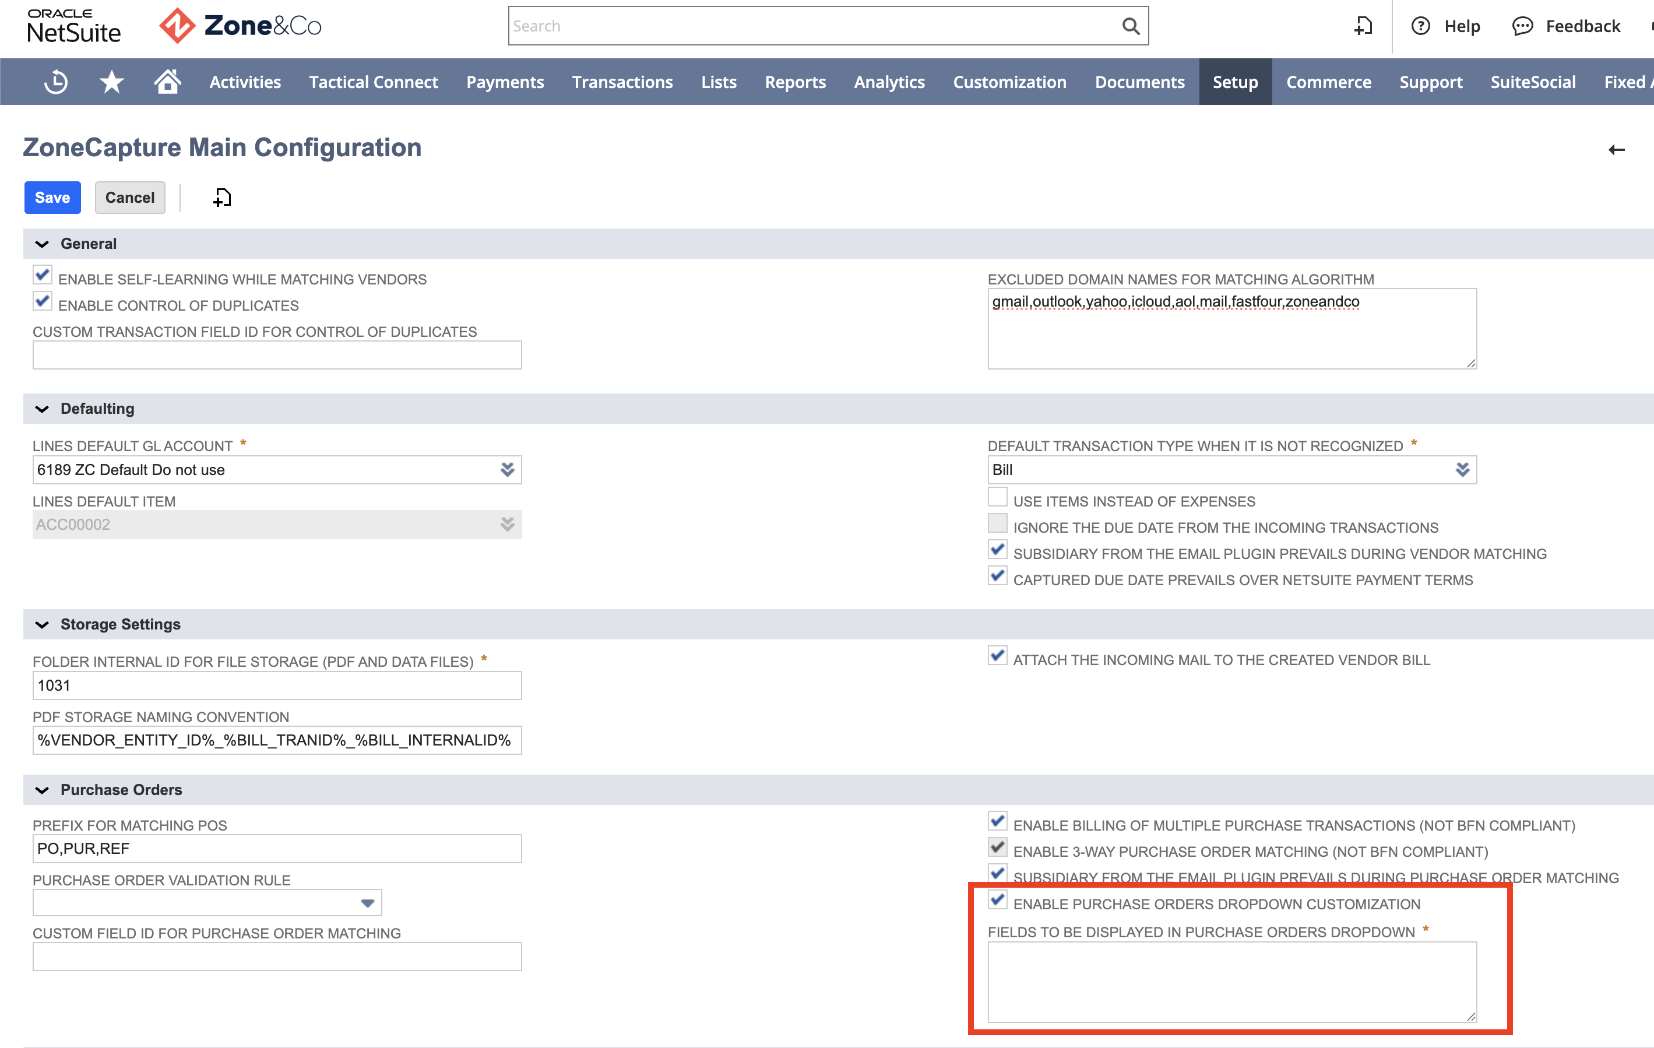Toggle Subsidiary Prevails During Vendor Matching
Image resolution: width=1654 pixels, height=1048 pixels.
(x=997, y=550)
